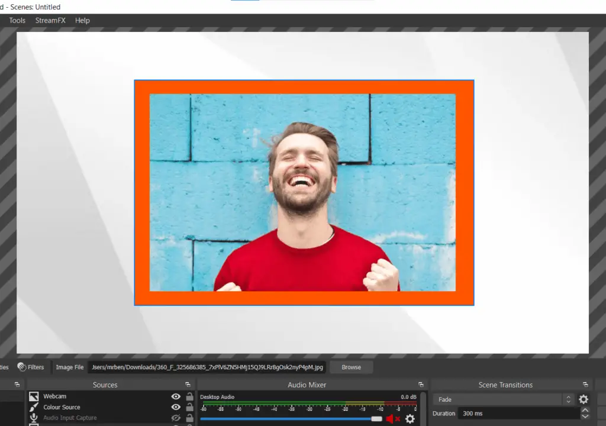
Task: Click the Audio Input Capture microphone icon
Action: pyautogui.click(x=34, y=418)
